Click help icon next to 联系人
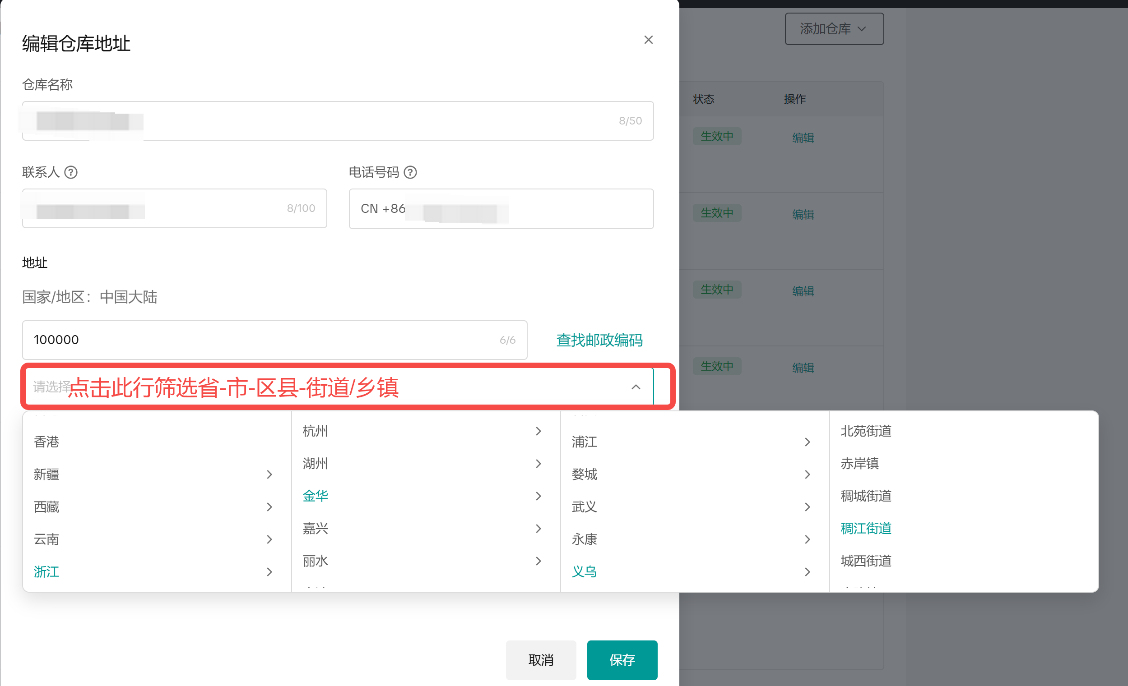Image resolution: width=1128 pixels, height=686 pixels. point(71,172)
